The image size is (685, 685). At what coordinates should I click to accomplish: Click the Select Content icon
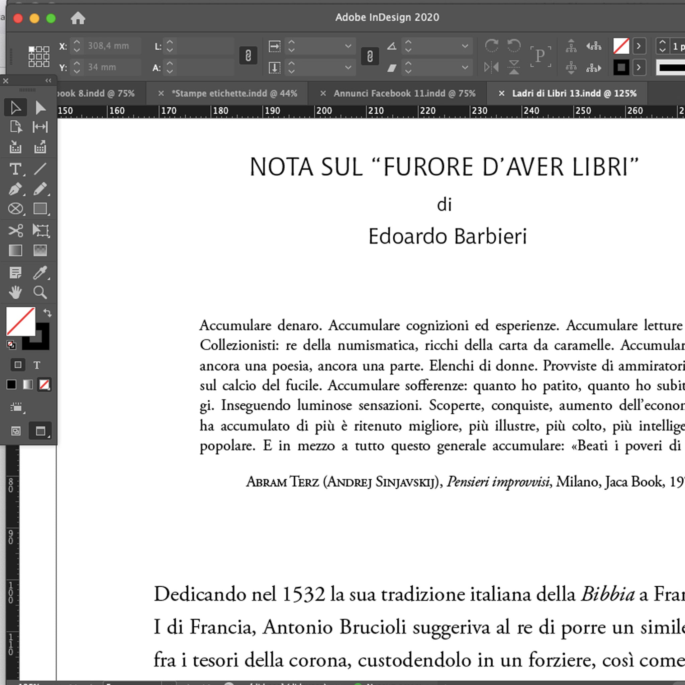pos(571,67)
